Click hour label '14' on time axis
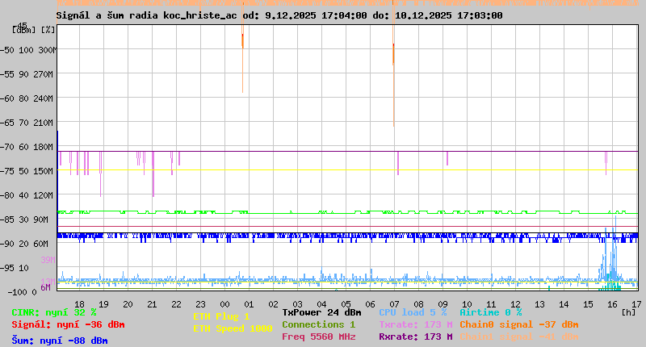This screenshot has width=646, height=347. tap(564, 304)
